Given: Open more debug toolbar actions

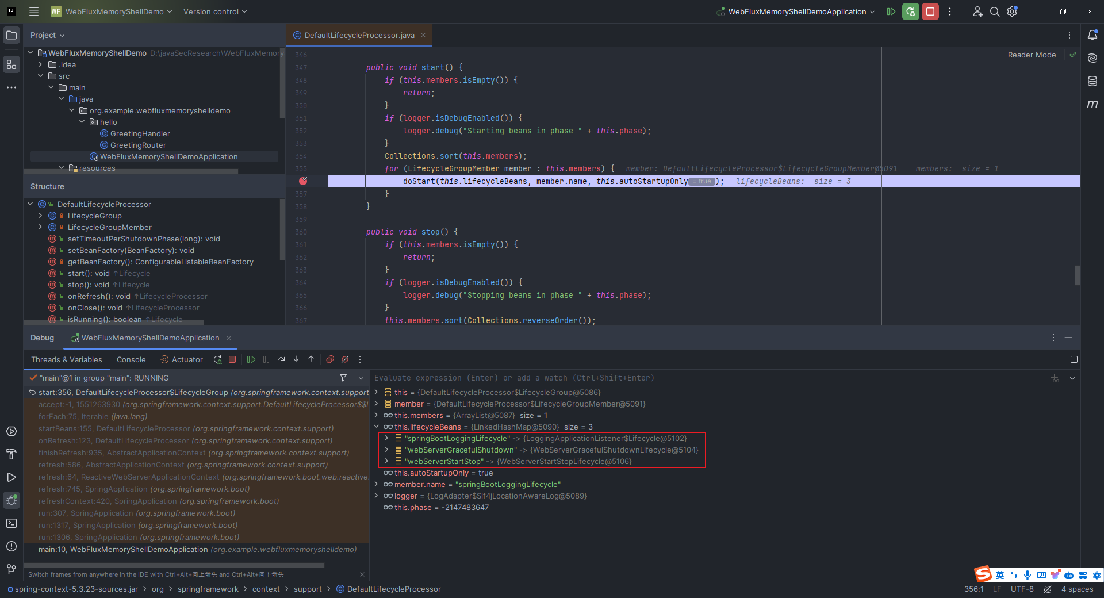Looking at the screenshot, I should click(360, 359).
